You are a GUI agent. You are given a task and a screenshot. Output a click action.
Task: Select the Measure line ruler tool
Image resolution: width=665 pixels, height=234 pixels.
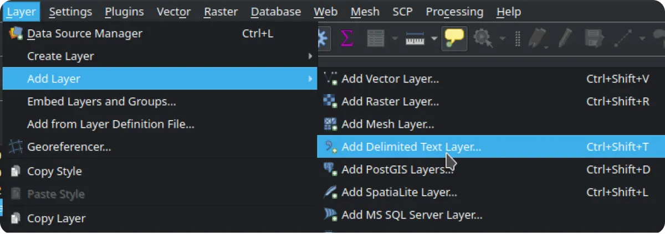pyautogui.click(x=415, y=39)
